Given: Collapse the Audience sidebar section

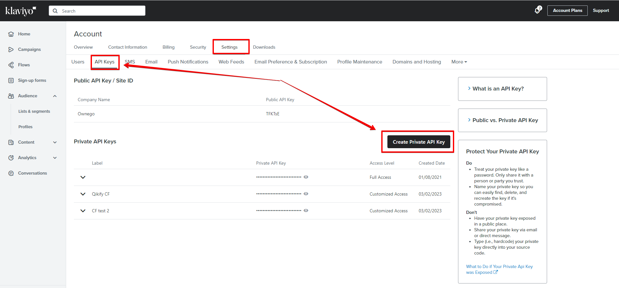Looking at the screenshot, I should pos(55,96).
